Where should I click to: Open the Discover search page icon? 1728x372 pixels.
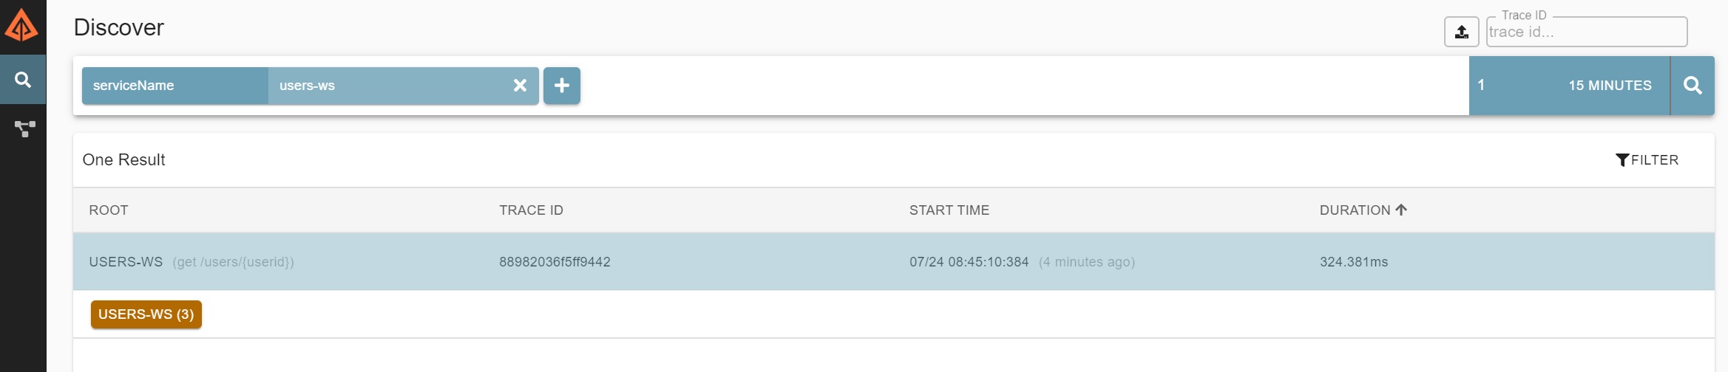coord(23,80)
